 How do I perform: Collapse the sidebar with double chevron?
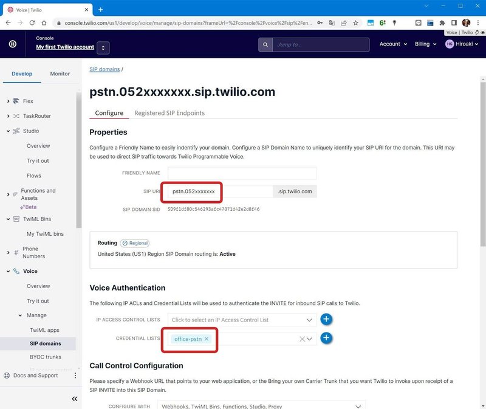pos(75,399)
